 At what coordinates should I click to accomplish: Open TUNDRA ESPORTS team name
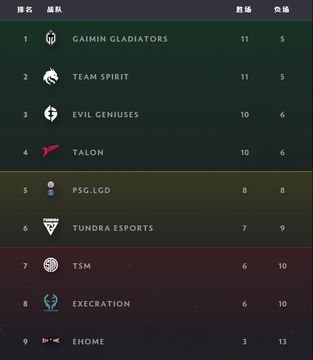(113, 228)
